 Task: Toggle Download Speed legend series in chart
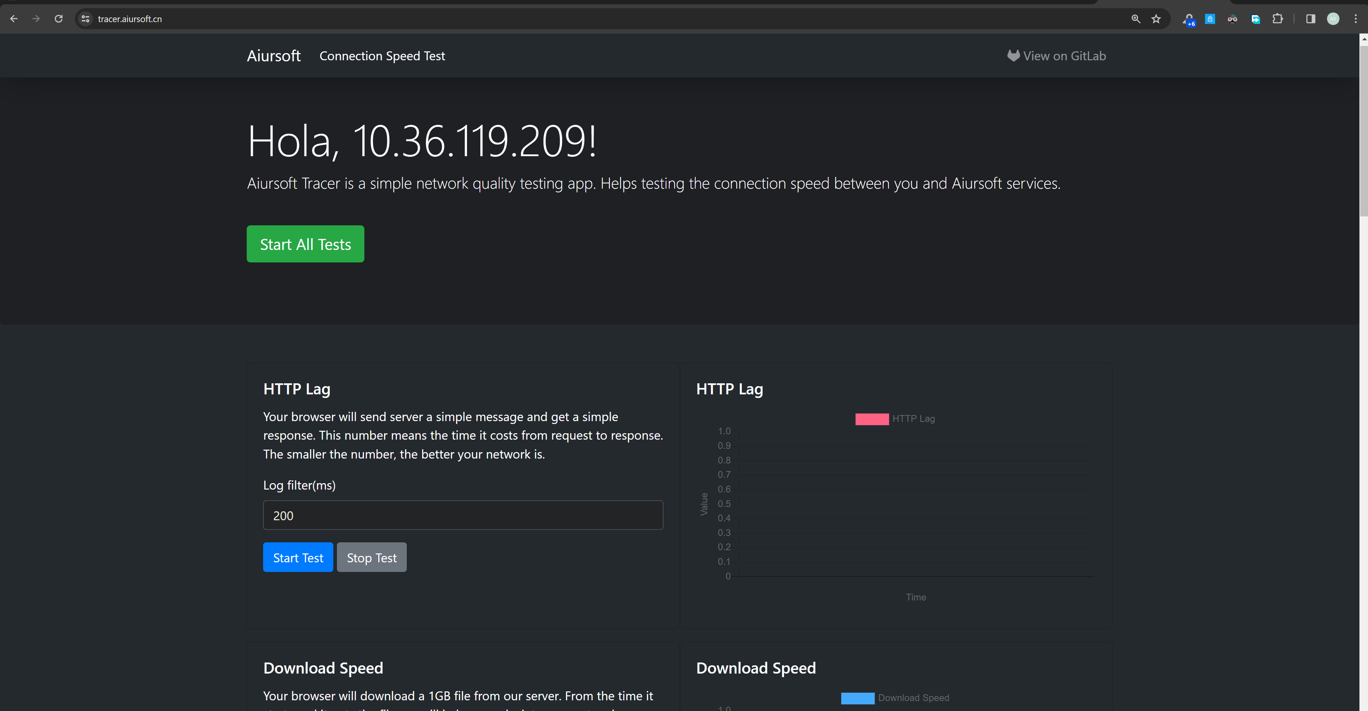(x=895, y=698)
